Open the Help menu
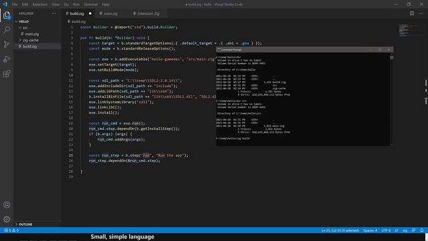Image resolution: width=428 pixels, height=241 pixels. pyautogui.click(x=106, y=5)
